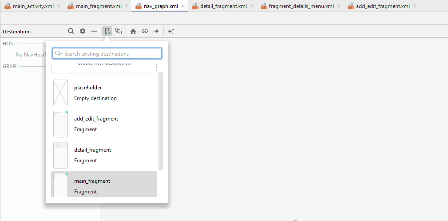Viewport: 448px width, 221px height.
Task: Close the add_edit_fragment.xml tab
Action: (415, 6)
